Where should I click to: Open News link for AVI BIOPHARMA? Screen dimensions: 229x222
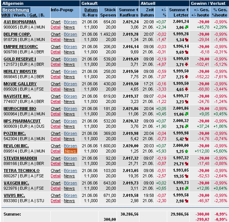click(69, 27)
